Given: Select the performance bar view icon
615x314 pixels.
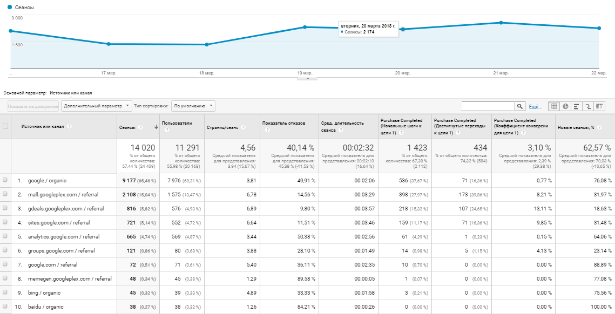Looking at the screenshot, I should (x=577, y=107).
